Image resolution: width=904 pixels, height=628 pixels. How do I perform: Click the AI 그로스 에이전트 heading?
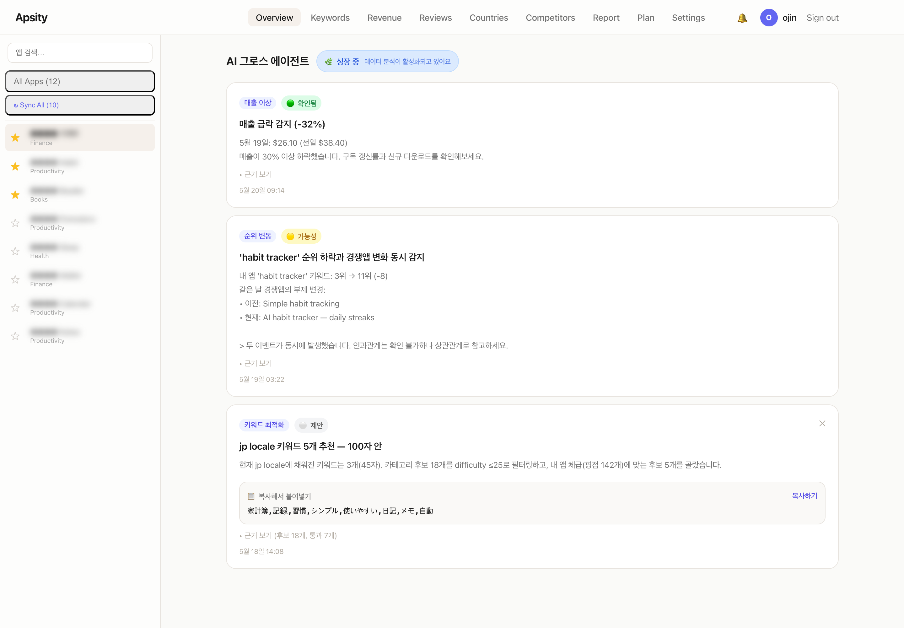coord(267,61)
